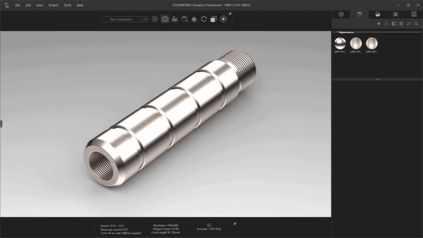
Task: Add a new appearance with the plus icon
Action: [379, 24]
